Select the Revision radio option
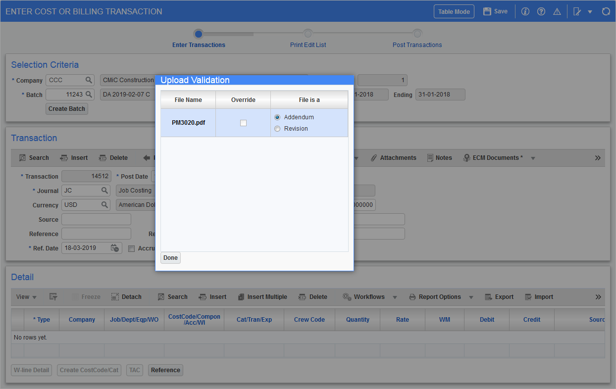Image resolution: width=616 pixels, height=389 pixels. [277, 129]
